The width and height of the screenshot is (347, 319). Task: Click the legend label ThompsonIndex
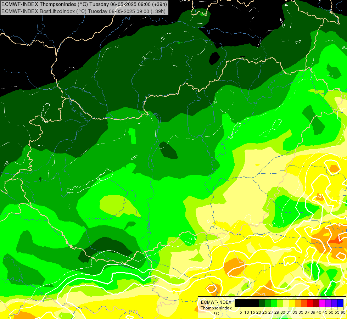(216, 308)
